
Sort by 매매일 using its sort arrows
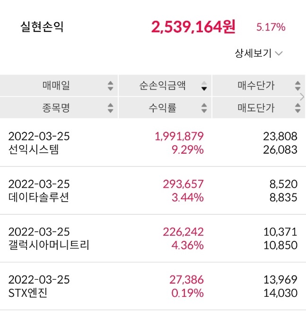pos(110,86)
